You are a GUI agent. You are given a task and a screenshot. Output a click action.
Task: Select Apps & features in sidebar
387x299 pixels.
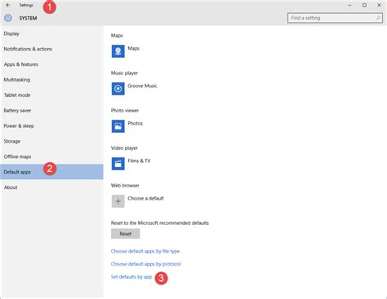(51, 64)
